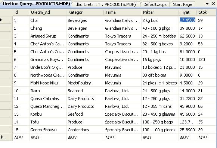Click the Mishi Kobe Niku cell
217x148 pixels.
pos(48,83)
